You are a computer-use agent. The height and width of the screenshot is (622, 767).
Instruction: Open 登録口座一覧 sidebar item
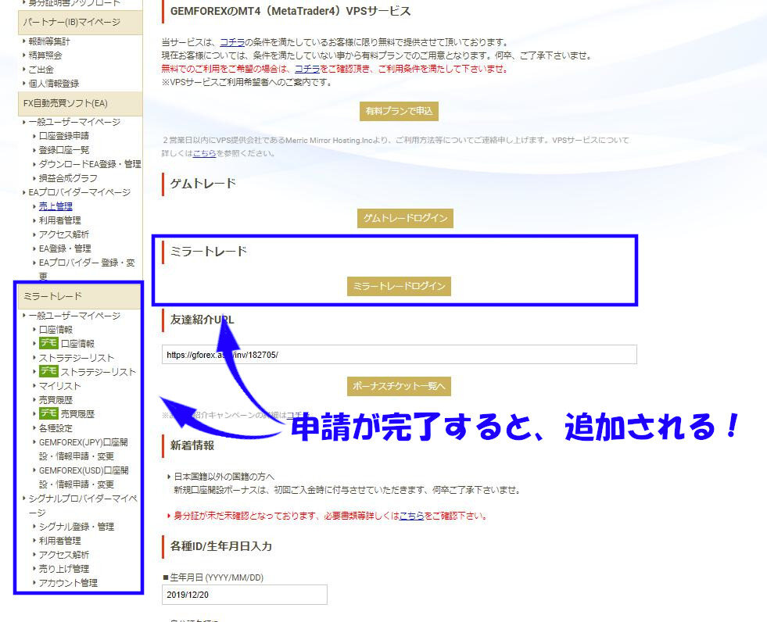coord(63,150)
